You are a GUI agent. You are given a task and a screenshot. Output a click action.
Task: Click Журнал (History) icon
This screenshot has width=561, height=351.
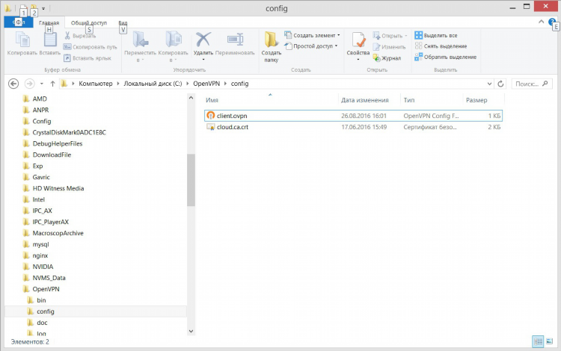[376, 58]
